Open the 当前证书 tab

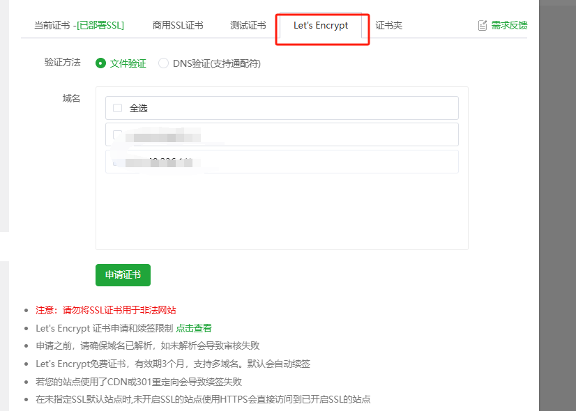click(x=79, y=25)
